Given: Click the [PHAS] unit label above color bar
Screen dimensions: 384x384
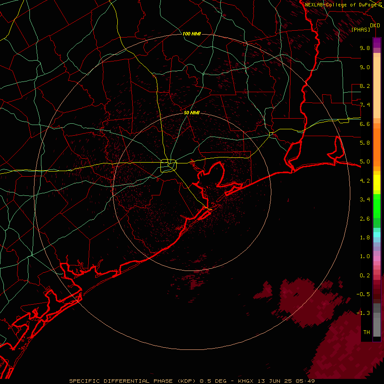Looking at the screenshot, I should point(361,29).
